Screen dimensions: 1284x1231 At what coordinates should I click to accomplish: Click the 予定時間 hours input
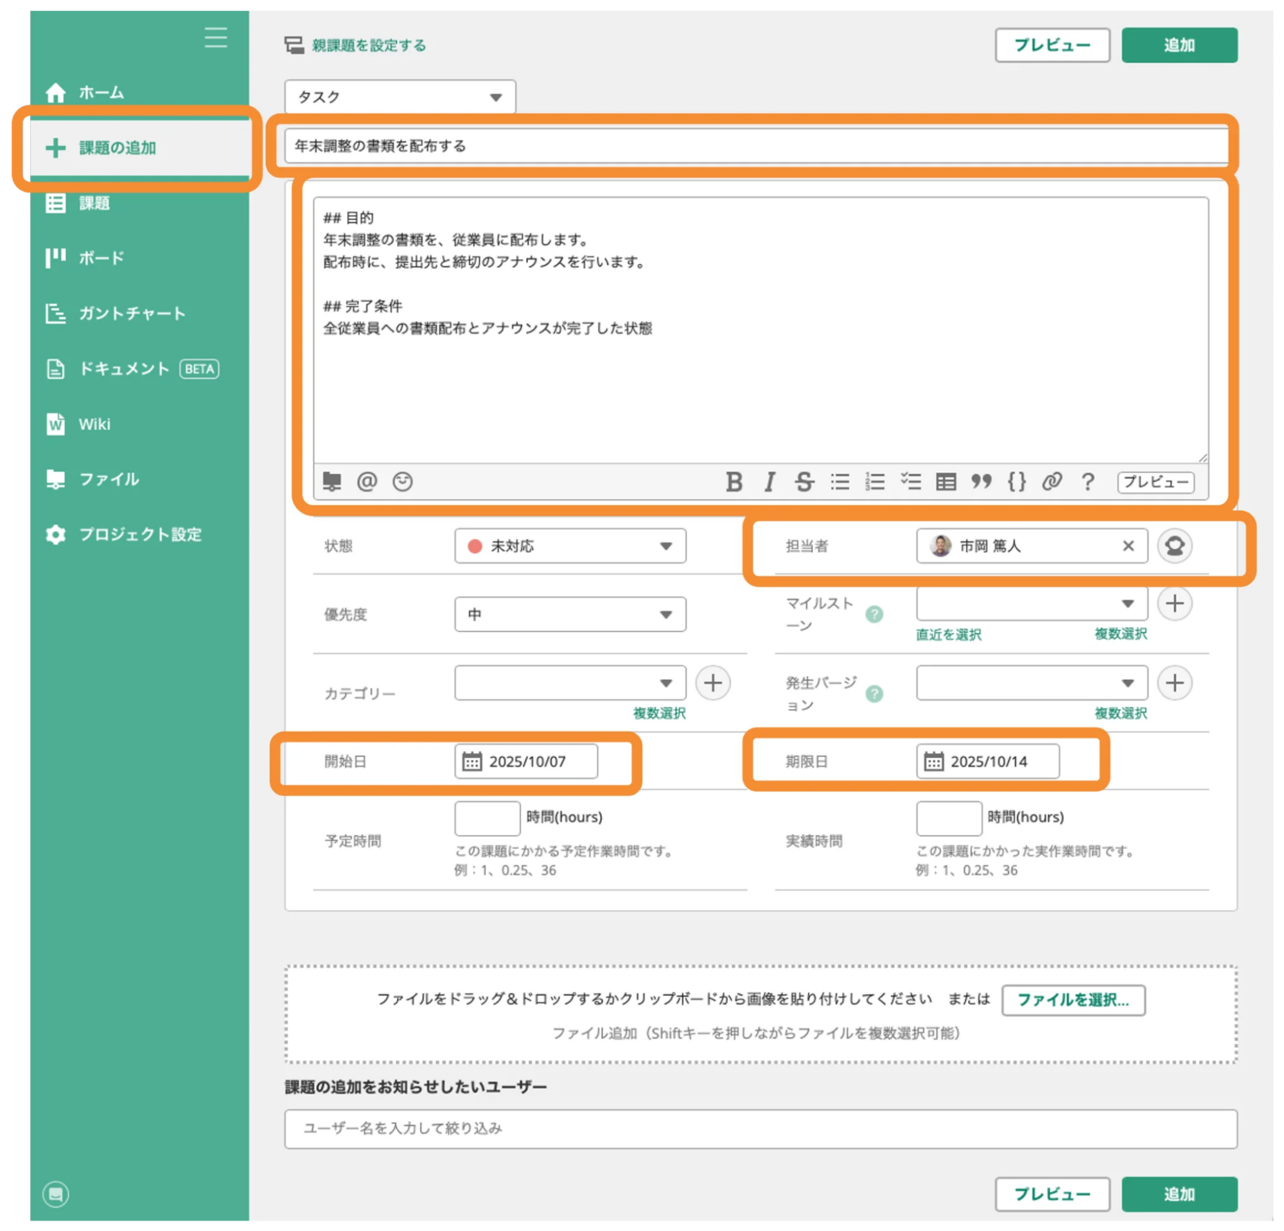pyautogui.click(x=488, y=819)
